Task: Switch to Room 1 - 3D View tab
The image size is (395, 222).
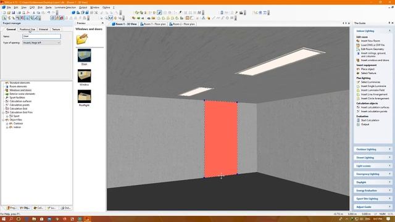Action: pos(124,24)
